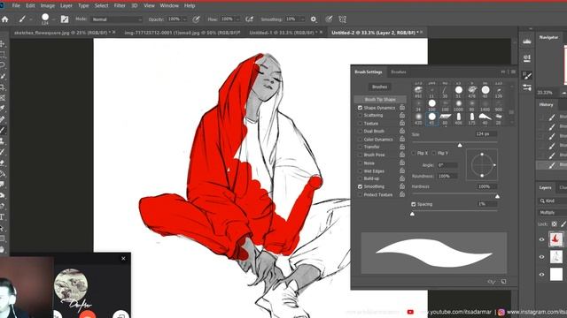Click lock icon beside Transfer

(x=401, y=147)
